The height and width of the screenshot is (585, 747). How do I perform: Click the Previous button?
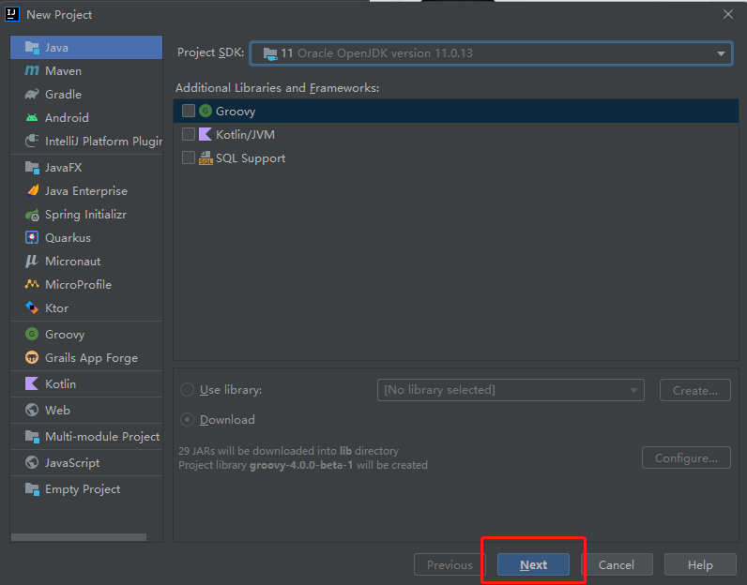click(x=450, y=564)
